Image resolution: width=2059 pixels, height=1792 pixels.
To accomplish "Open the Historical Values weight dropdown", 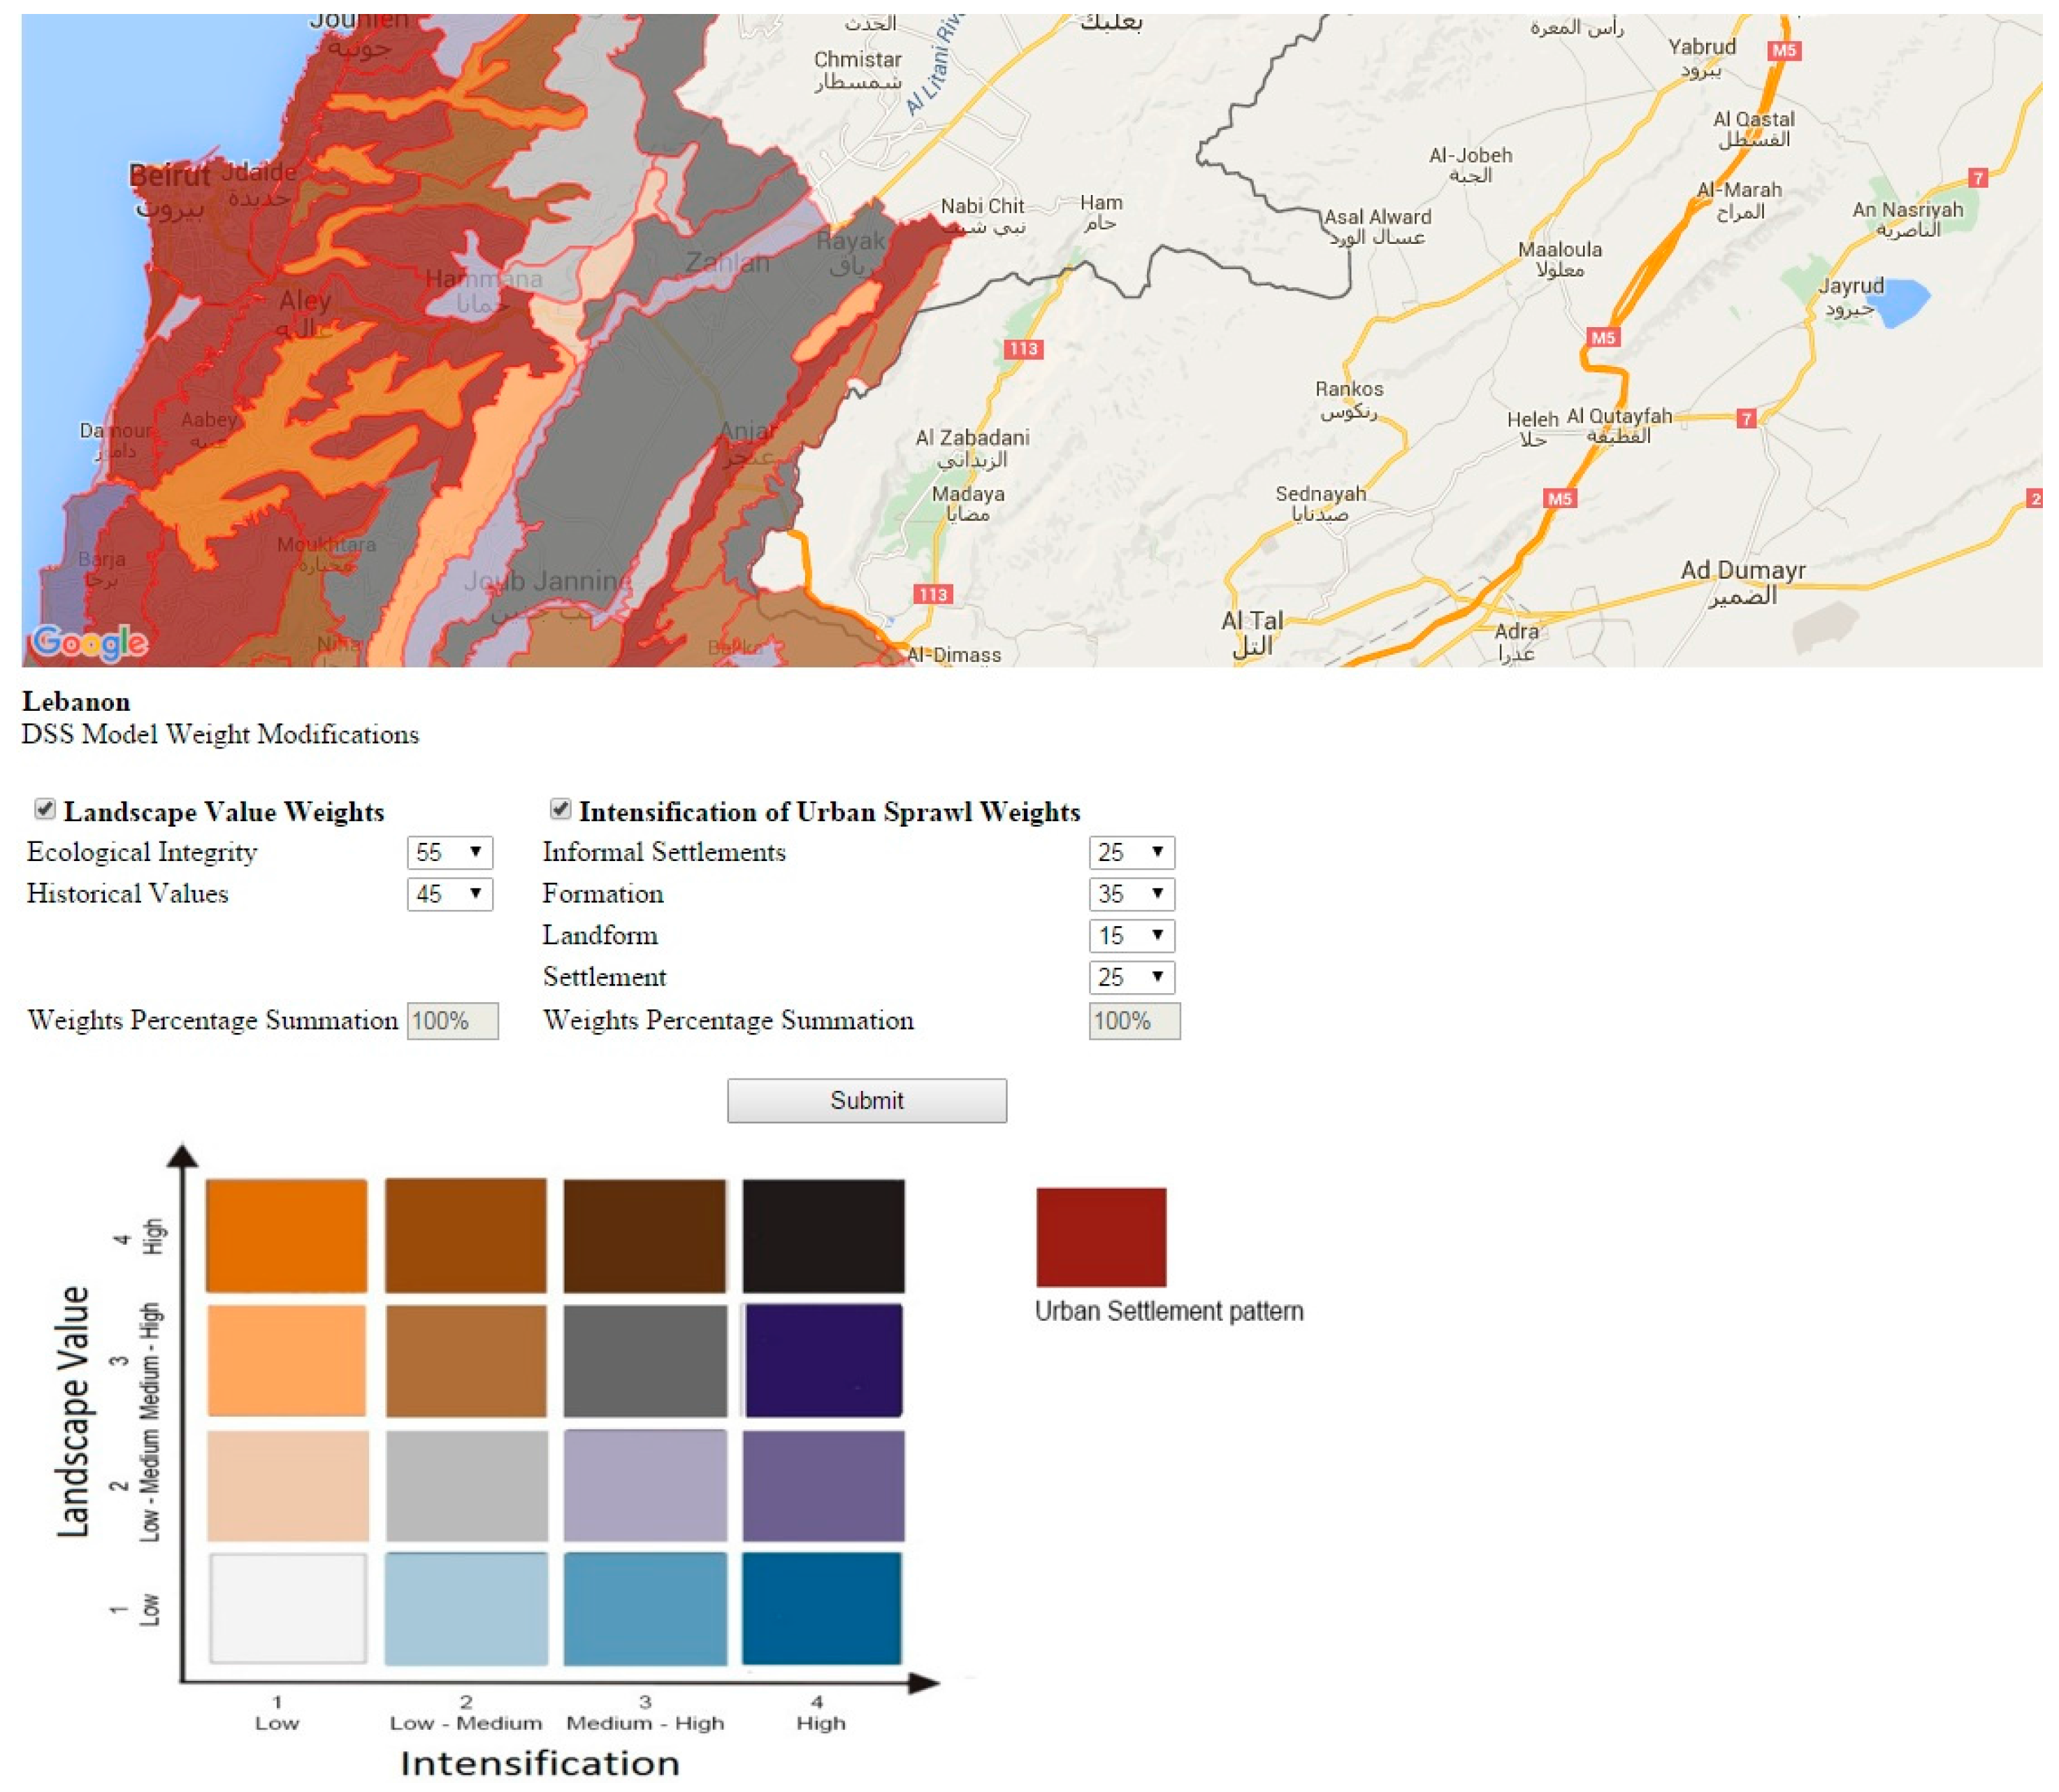I will (449, 894).
